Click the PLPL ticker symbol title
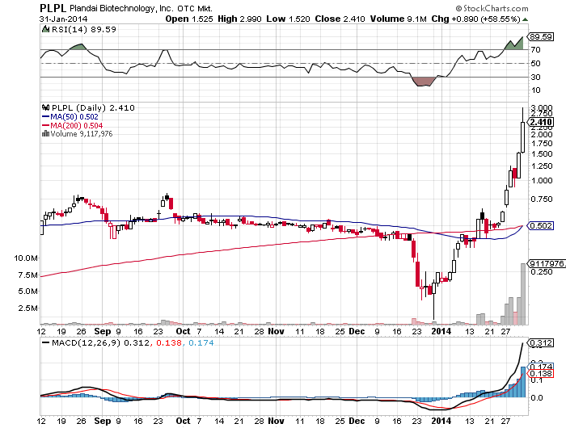This screenshot has height=428, width=566. pyautogui.click(x=53, y=8)
